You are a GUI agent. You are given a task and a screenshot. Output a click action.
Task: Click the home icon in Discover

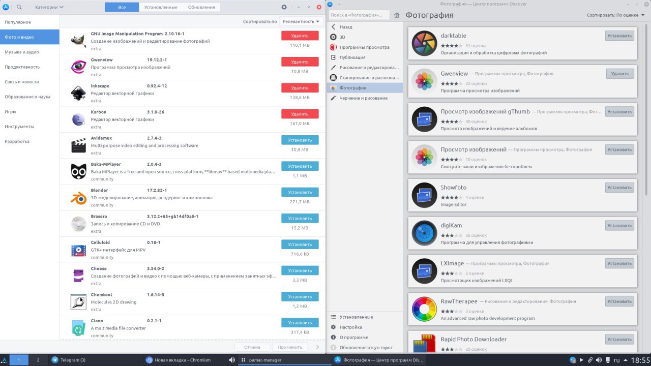[x=397, y=15]
